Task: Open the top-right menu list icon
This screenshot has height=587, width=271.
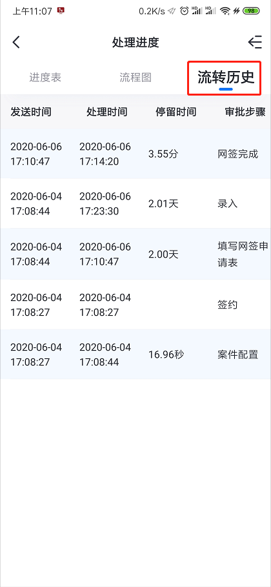Action: pyautogui.click(x=255, y=43)
